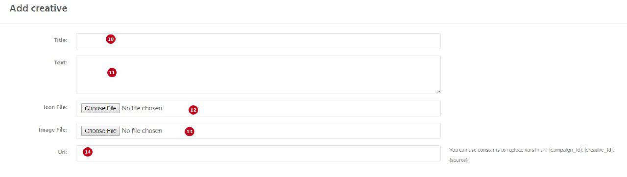Focus the Title input field
Screen dimensions: 627x177
[x=258, y=41]
